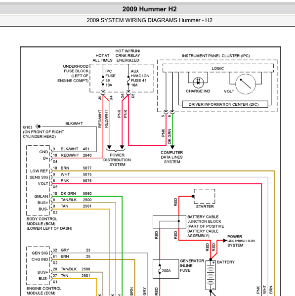Click the "G103" ground label

28,127
